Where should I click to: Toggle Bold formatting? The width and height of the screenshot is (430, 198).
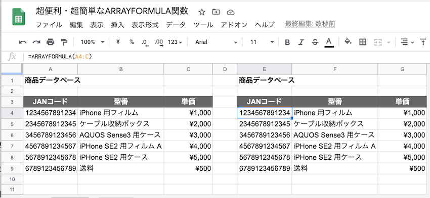pos(287,42)
